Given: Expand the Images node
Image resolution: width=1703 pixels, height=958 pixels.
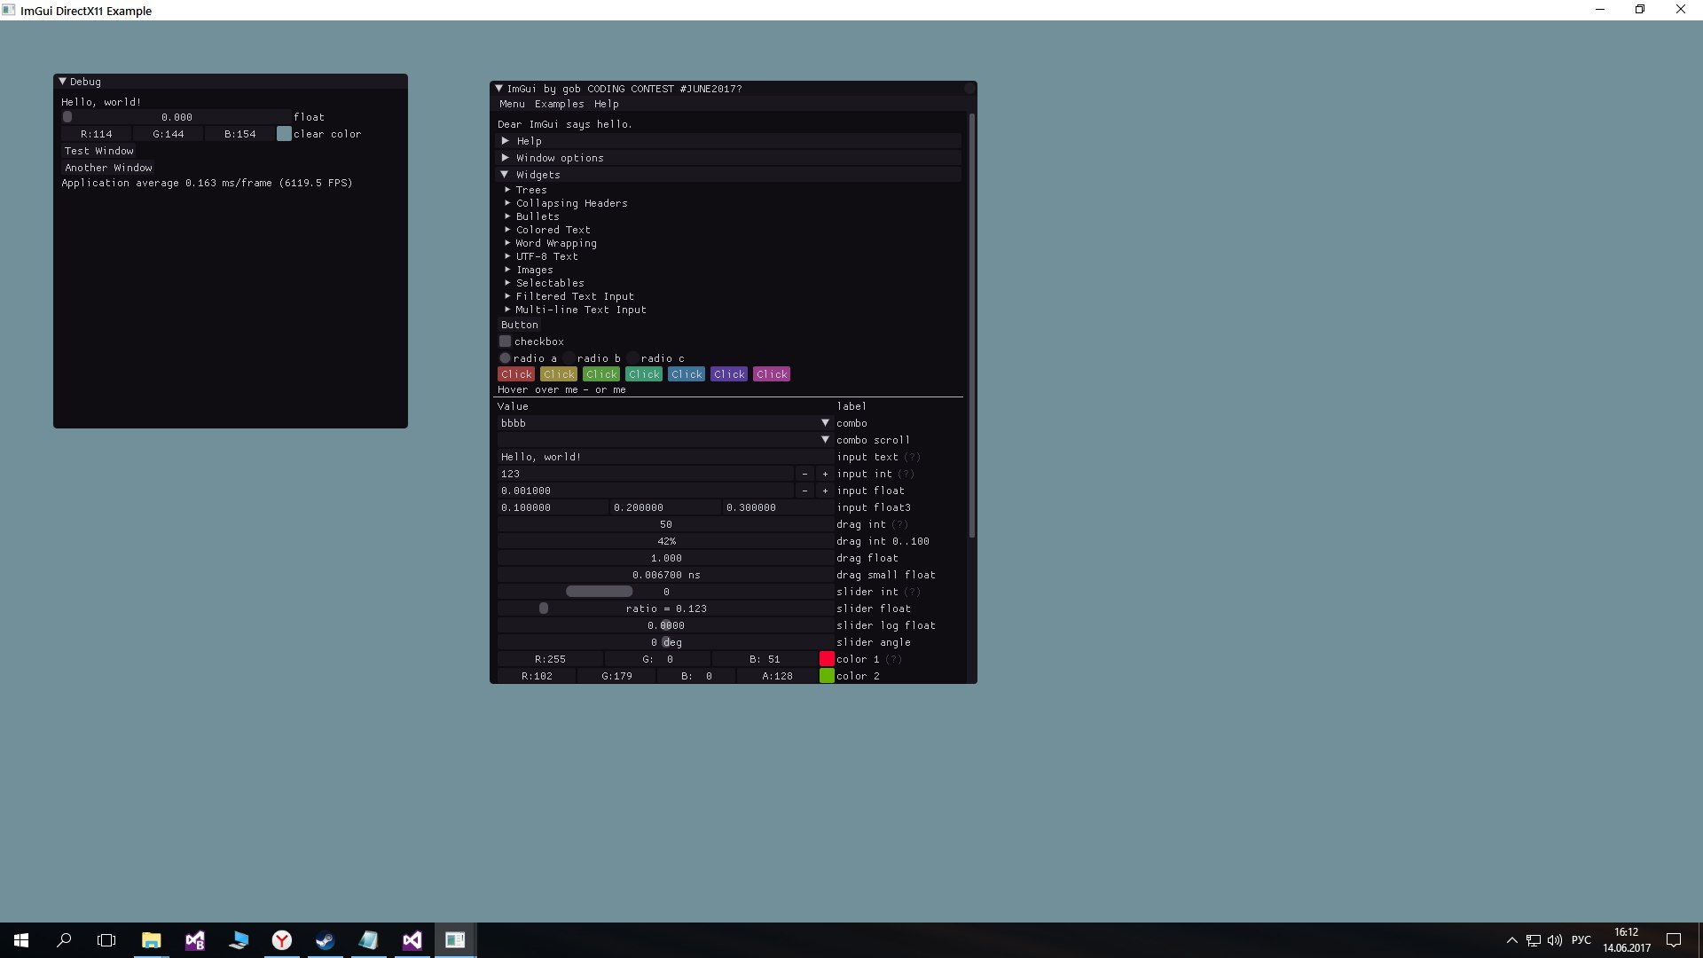Looking at the screenshot, I should tap(529, 270).
